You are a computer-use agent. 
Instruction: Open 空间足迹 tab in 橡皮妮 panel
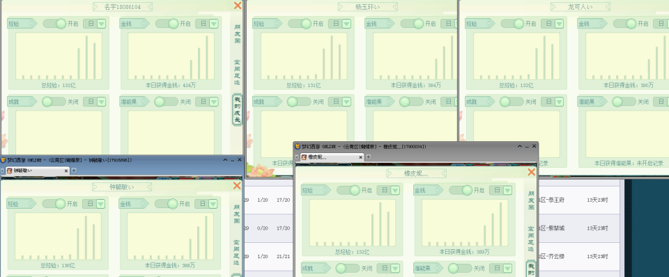pos(531,239)
